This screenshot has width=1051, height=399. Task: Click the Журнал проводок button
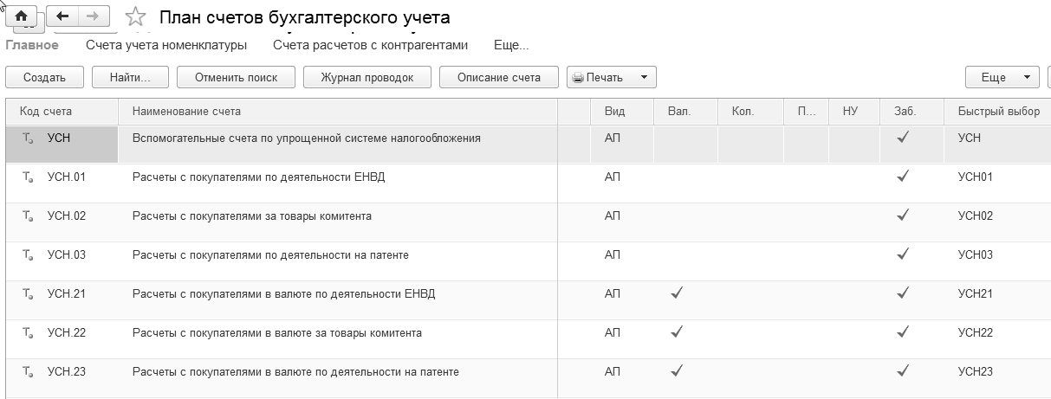tap(367, 77)
